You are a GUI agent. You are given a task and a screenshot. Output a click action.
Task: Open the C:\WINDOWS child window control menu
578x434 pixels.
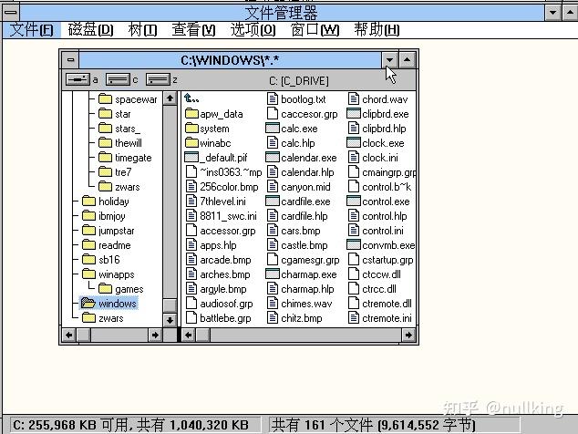pyautogui.click(x=70, y=60)
